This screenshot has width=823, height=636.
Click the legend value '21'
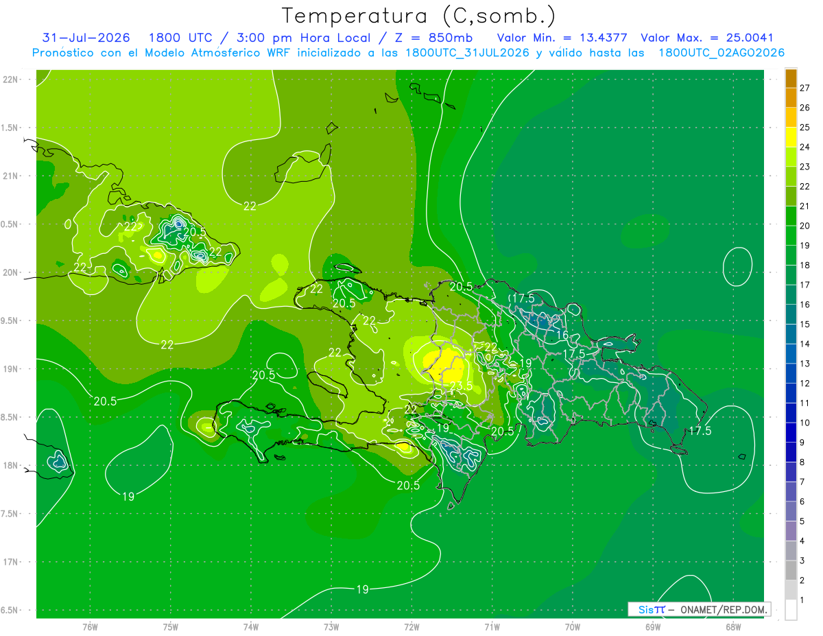click(x=805, y=206)
